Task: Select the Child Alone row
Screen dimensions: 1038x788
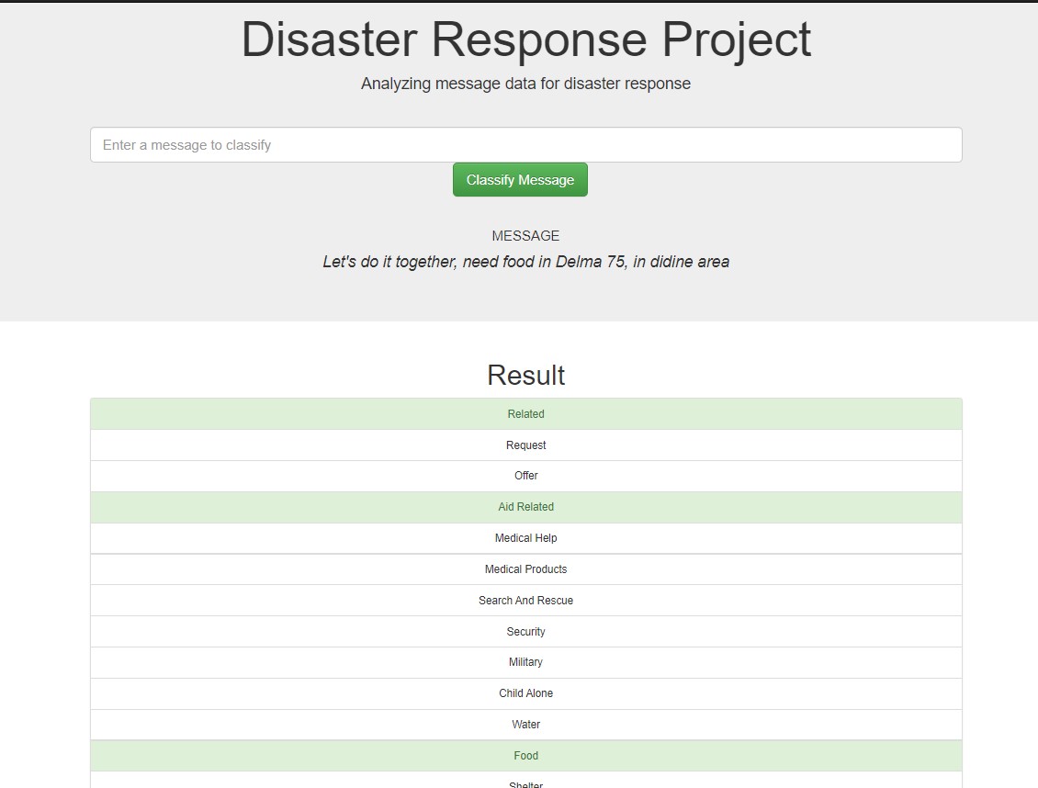Action: coord(525,693)
